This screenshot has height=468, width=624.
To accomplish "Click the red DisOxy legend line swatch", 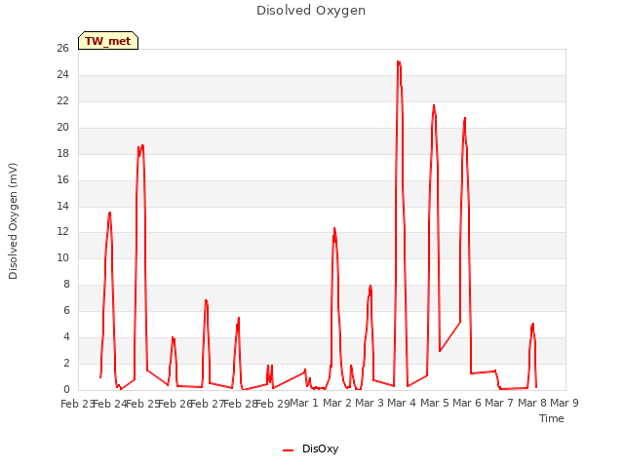I will pyautogui.click(x=288, y=450).
